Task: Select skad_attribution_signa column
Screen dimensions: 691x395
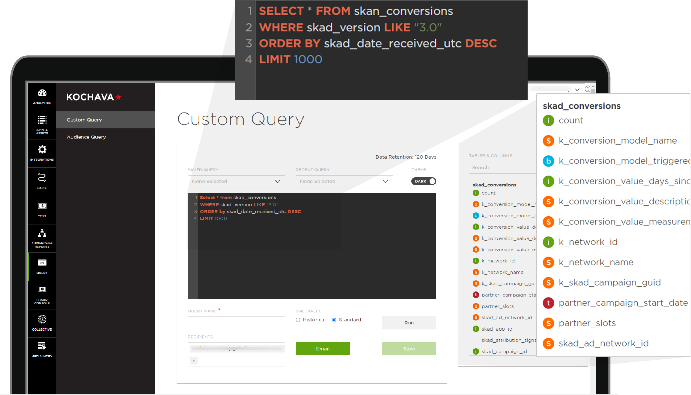Action: coord(509,340)
